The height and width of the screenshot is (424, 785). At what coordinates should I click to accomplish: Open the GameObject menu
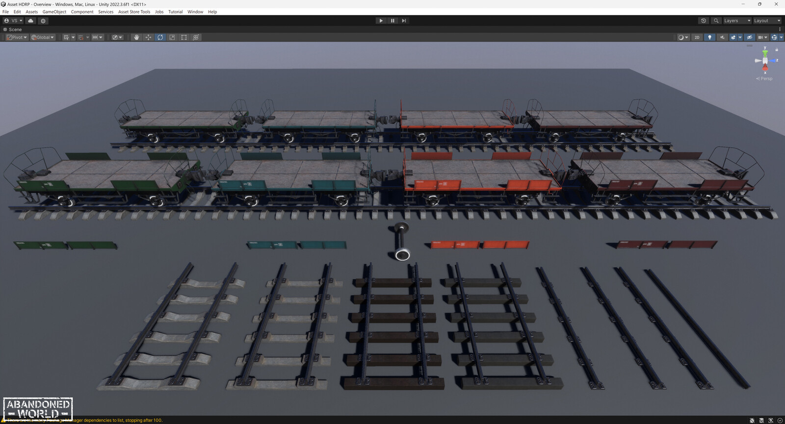coord(54,12)
